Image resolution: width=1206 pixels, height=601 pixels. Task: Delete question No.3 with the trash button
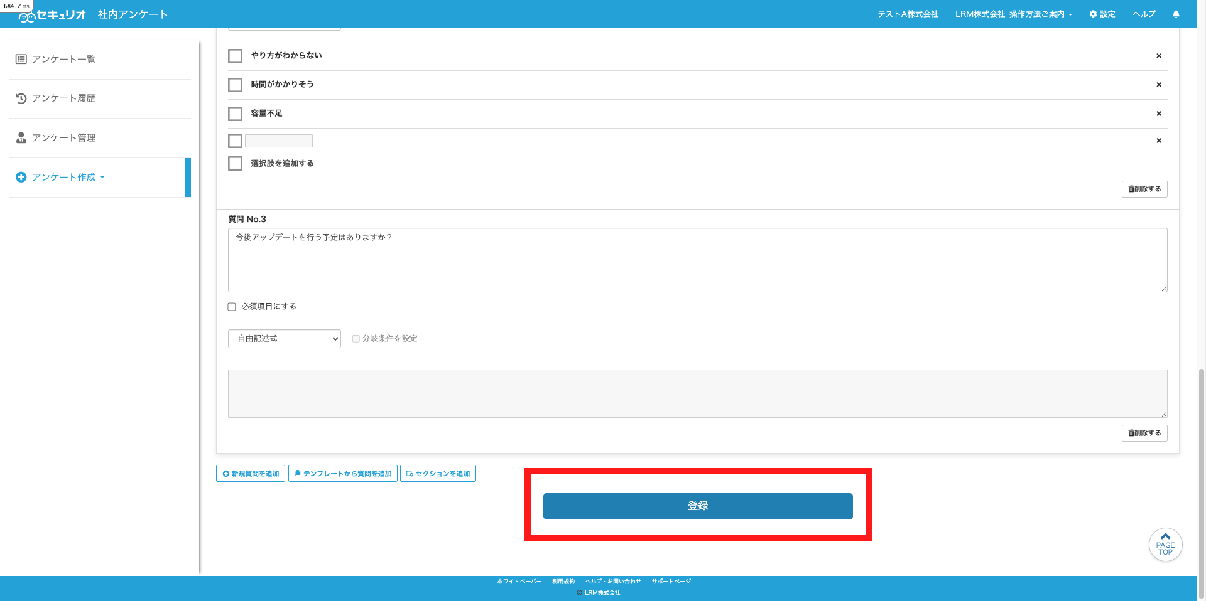(1144, 433)
